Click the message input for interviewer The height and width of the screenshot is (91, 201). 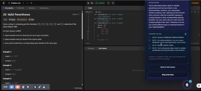168,59
